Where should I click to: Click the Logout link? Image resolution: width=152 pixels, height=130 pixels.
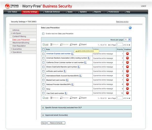coord(143,6)
